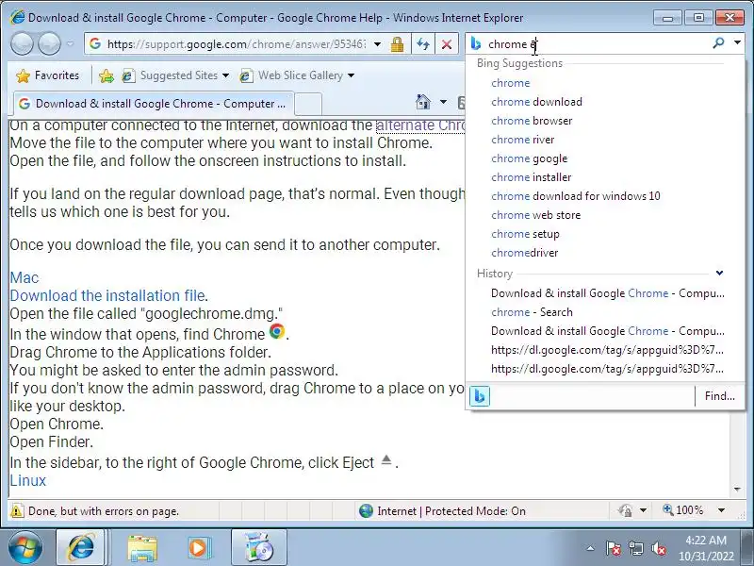Click the privacy report status icon

pos(625,510)
